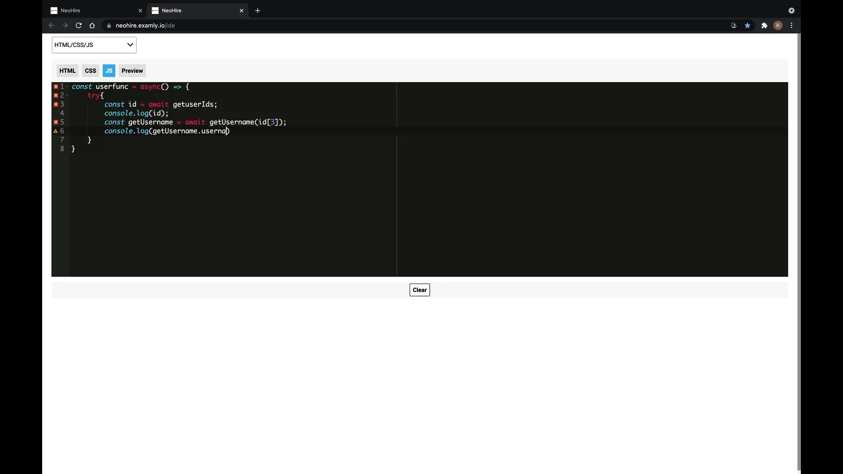Click the padlock icon in the address bar
This screenshot has width=843, height=474.
tap(109, 25)
